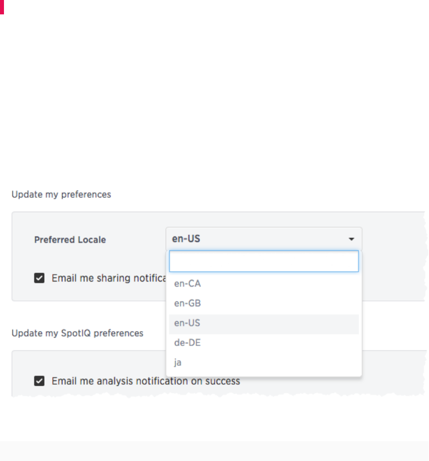Click the gray footer bar at bottom
The height and width of the screenshot is (461, 429).
[214, 451]
